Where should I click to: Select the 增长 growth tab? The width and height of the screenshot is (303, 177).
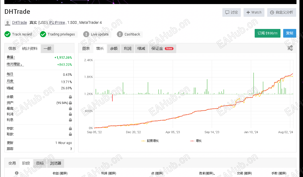100,48
